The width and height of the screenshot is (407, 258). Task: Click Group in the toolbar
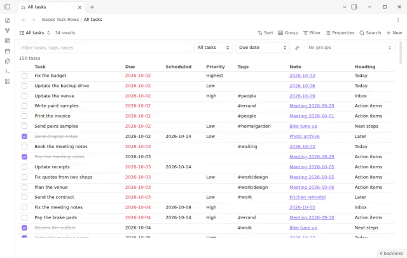pyautogui.click(x=288, y=33)
